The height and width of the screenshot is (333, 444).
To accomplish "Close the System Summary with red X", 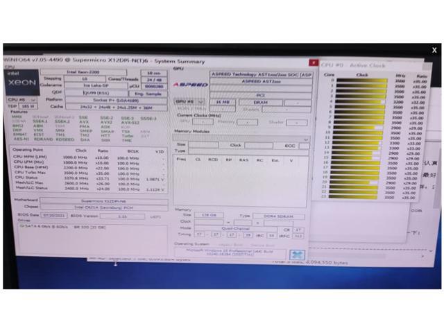I will click(x=314, y=61).
